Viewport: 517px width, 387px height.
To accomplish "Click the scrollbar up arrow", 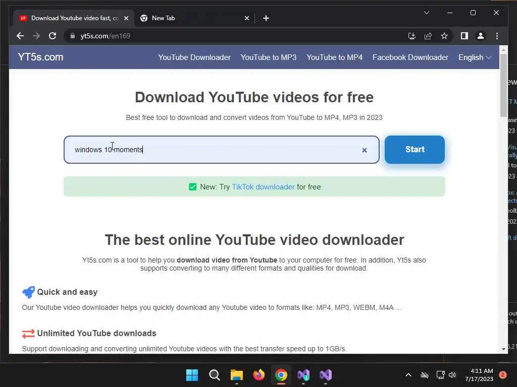I will click(x=503, y=50).
